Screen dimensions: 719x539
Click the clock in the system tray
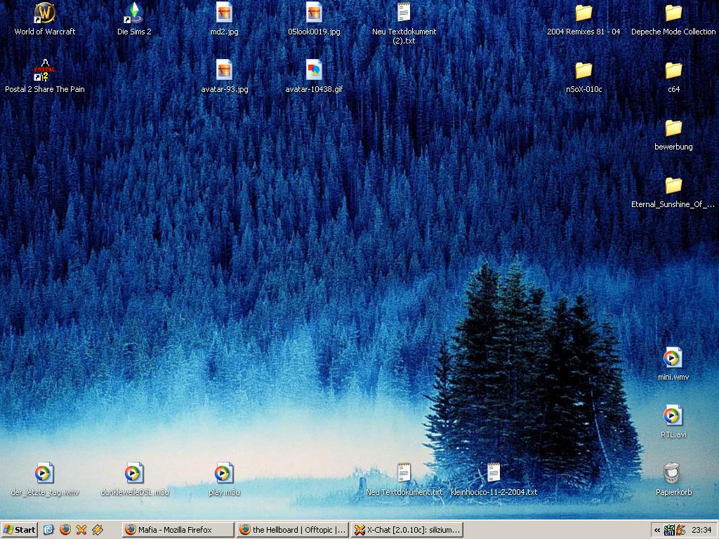coord(701,530)
